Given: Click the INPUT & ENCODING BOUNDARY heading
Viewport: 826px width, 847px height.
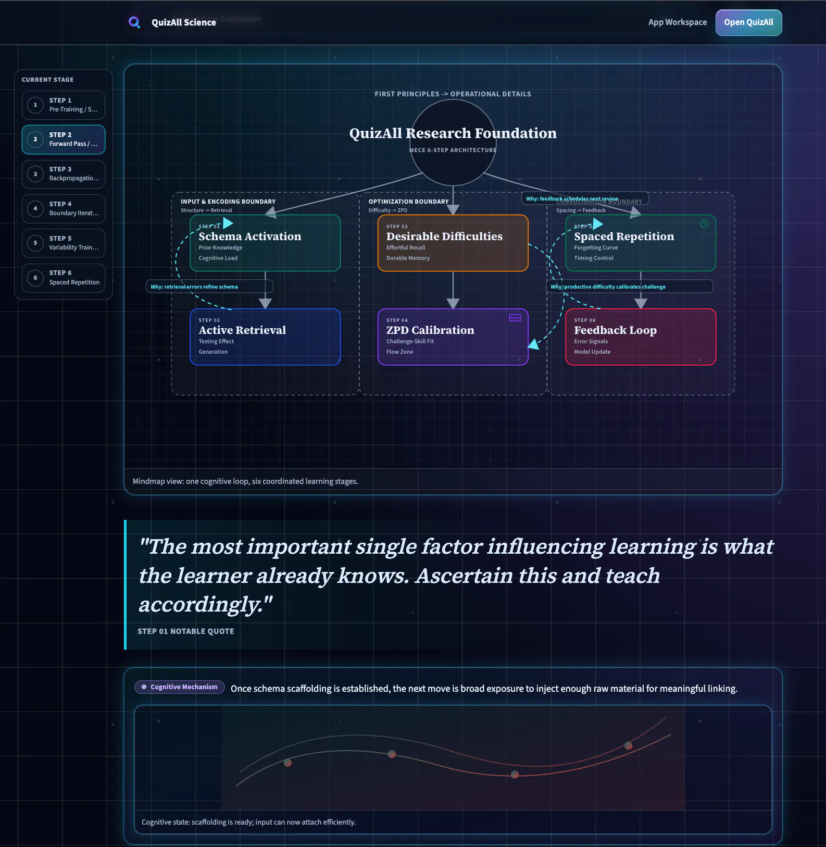Looking at the screenshot, I should [228, 202].
